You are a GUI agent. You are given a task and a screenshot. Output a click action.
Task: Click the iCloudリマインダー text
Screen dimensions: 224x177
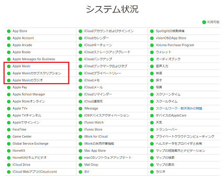coord(98,94)
